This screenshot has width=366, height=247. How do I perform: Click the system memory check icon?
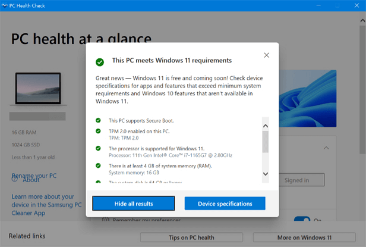coord(98,165)
